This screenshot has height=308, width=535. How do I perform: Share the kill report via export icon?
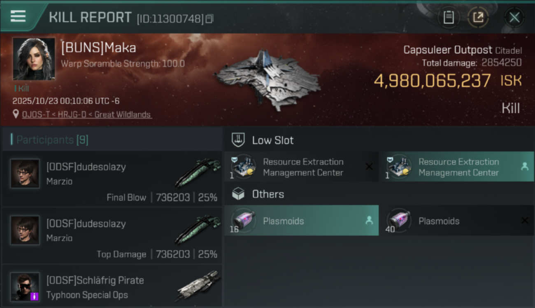click(478, 17)
